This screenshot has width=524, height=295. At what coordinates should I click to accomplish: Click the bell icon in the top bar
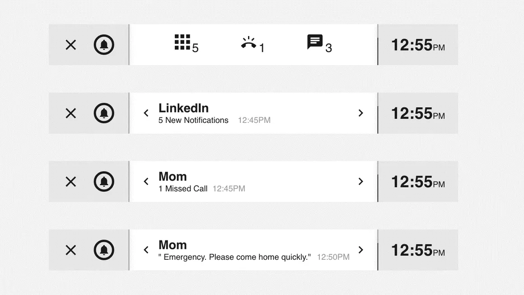pyautogui.click(x=104, y=45)
